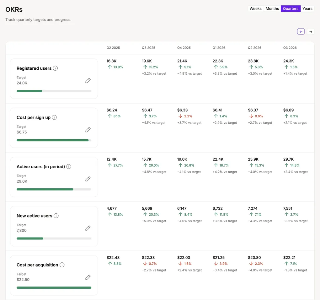
Task: Select the Quarters view
Action: (291, 8)
